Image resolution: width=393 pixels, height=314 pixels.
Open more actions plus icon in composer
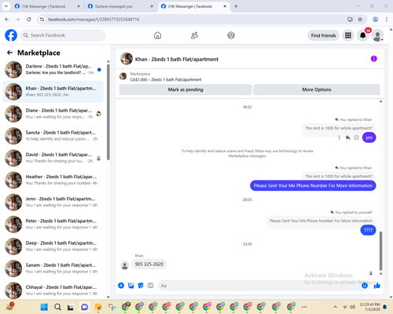[x=121, y=286]
